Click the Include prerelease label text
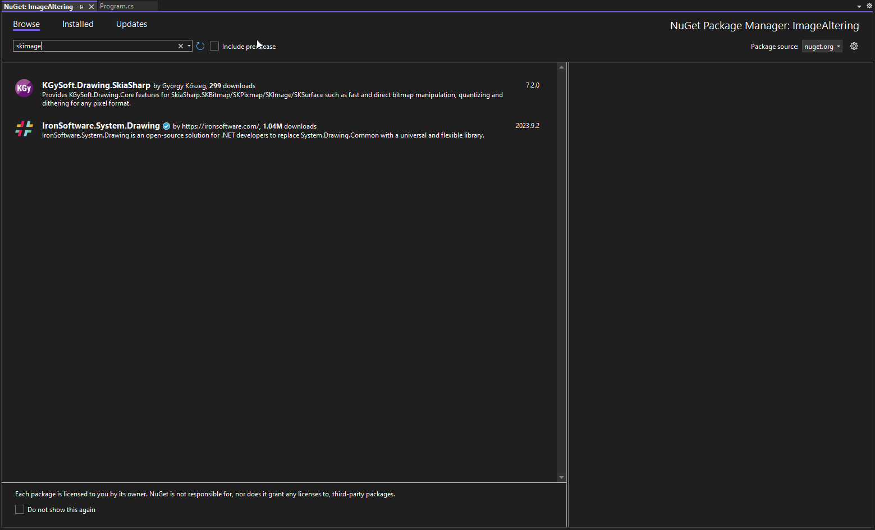Screen dimensions: 875x530 coord(249,47)
